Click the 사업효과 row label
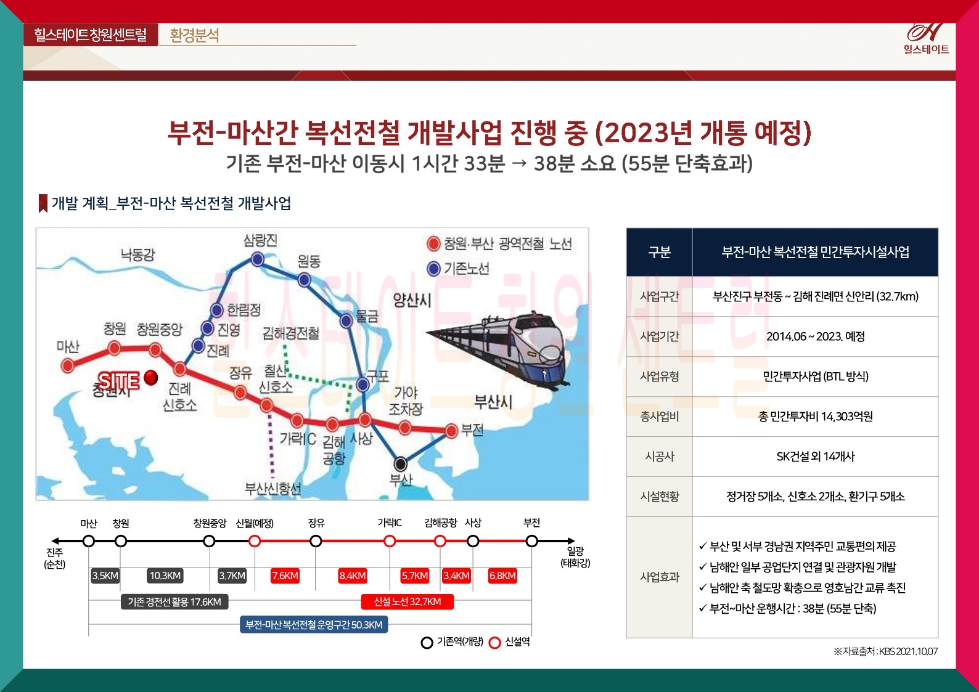The height and width of the screenshot is (692, 979). 660,577
